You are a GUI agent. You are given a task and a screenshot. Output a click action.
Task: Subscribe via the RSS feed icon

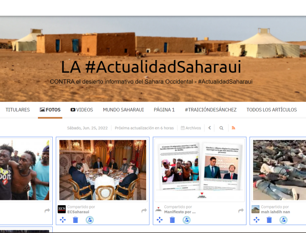[234, 128]
